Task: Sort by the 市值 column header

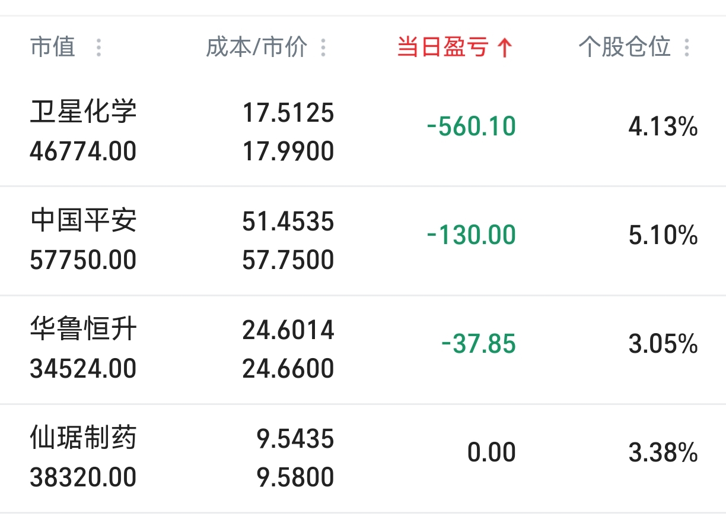Action: (53, 47)
